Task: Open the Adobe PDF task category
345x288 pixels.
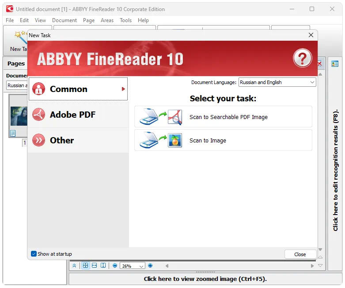Action: point(78,115)
